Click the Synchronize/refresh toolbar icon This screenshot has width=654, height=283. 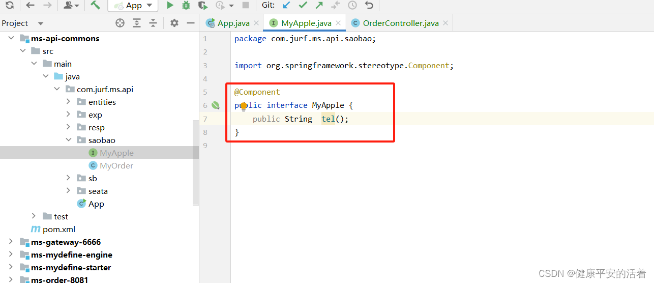coord(9,5)
